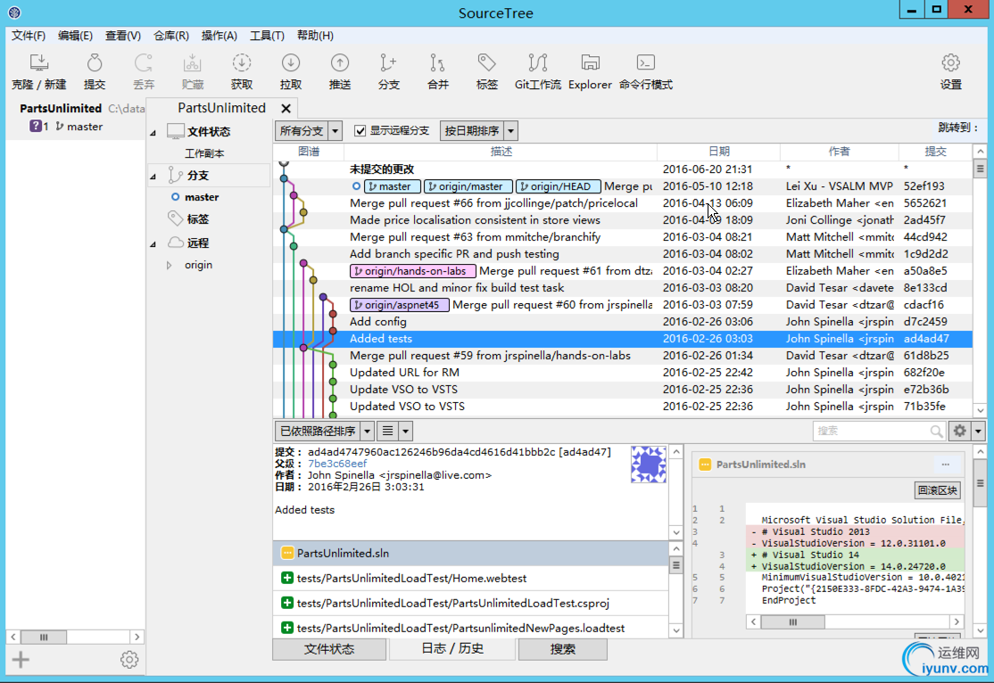
Task: Click the Discard (丢弃) toolbar icon
Action: (144, 71)
